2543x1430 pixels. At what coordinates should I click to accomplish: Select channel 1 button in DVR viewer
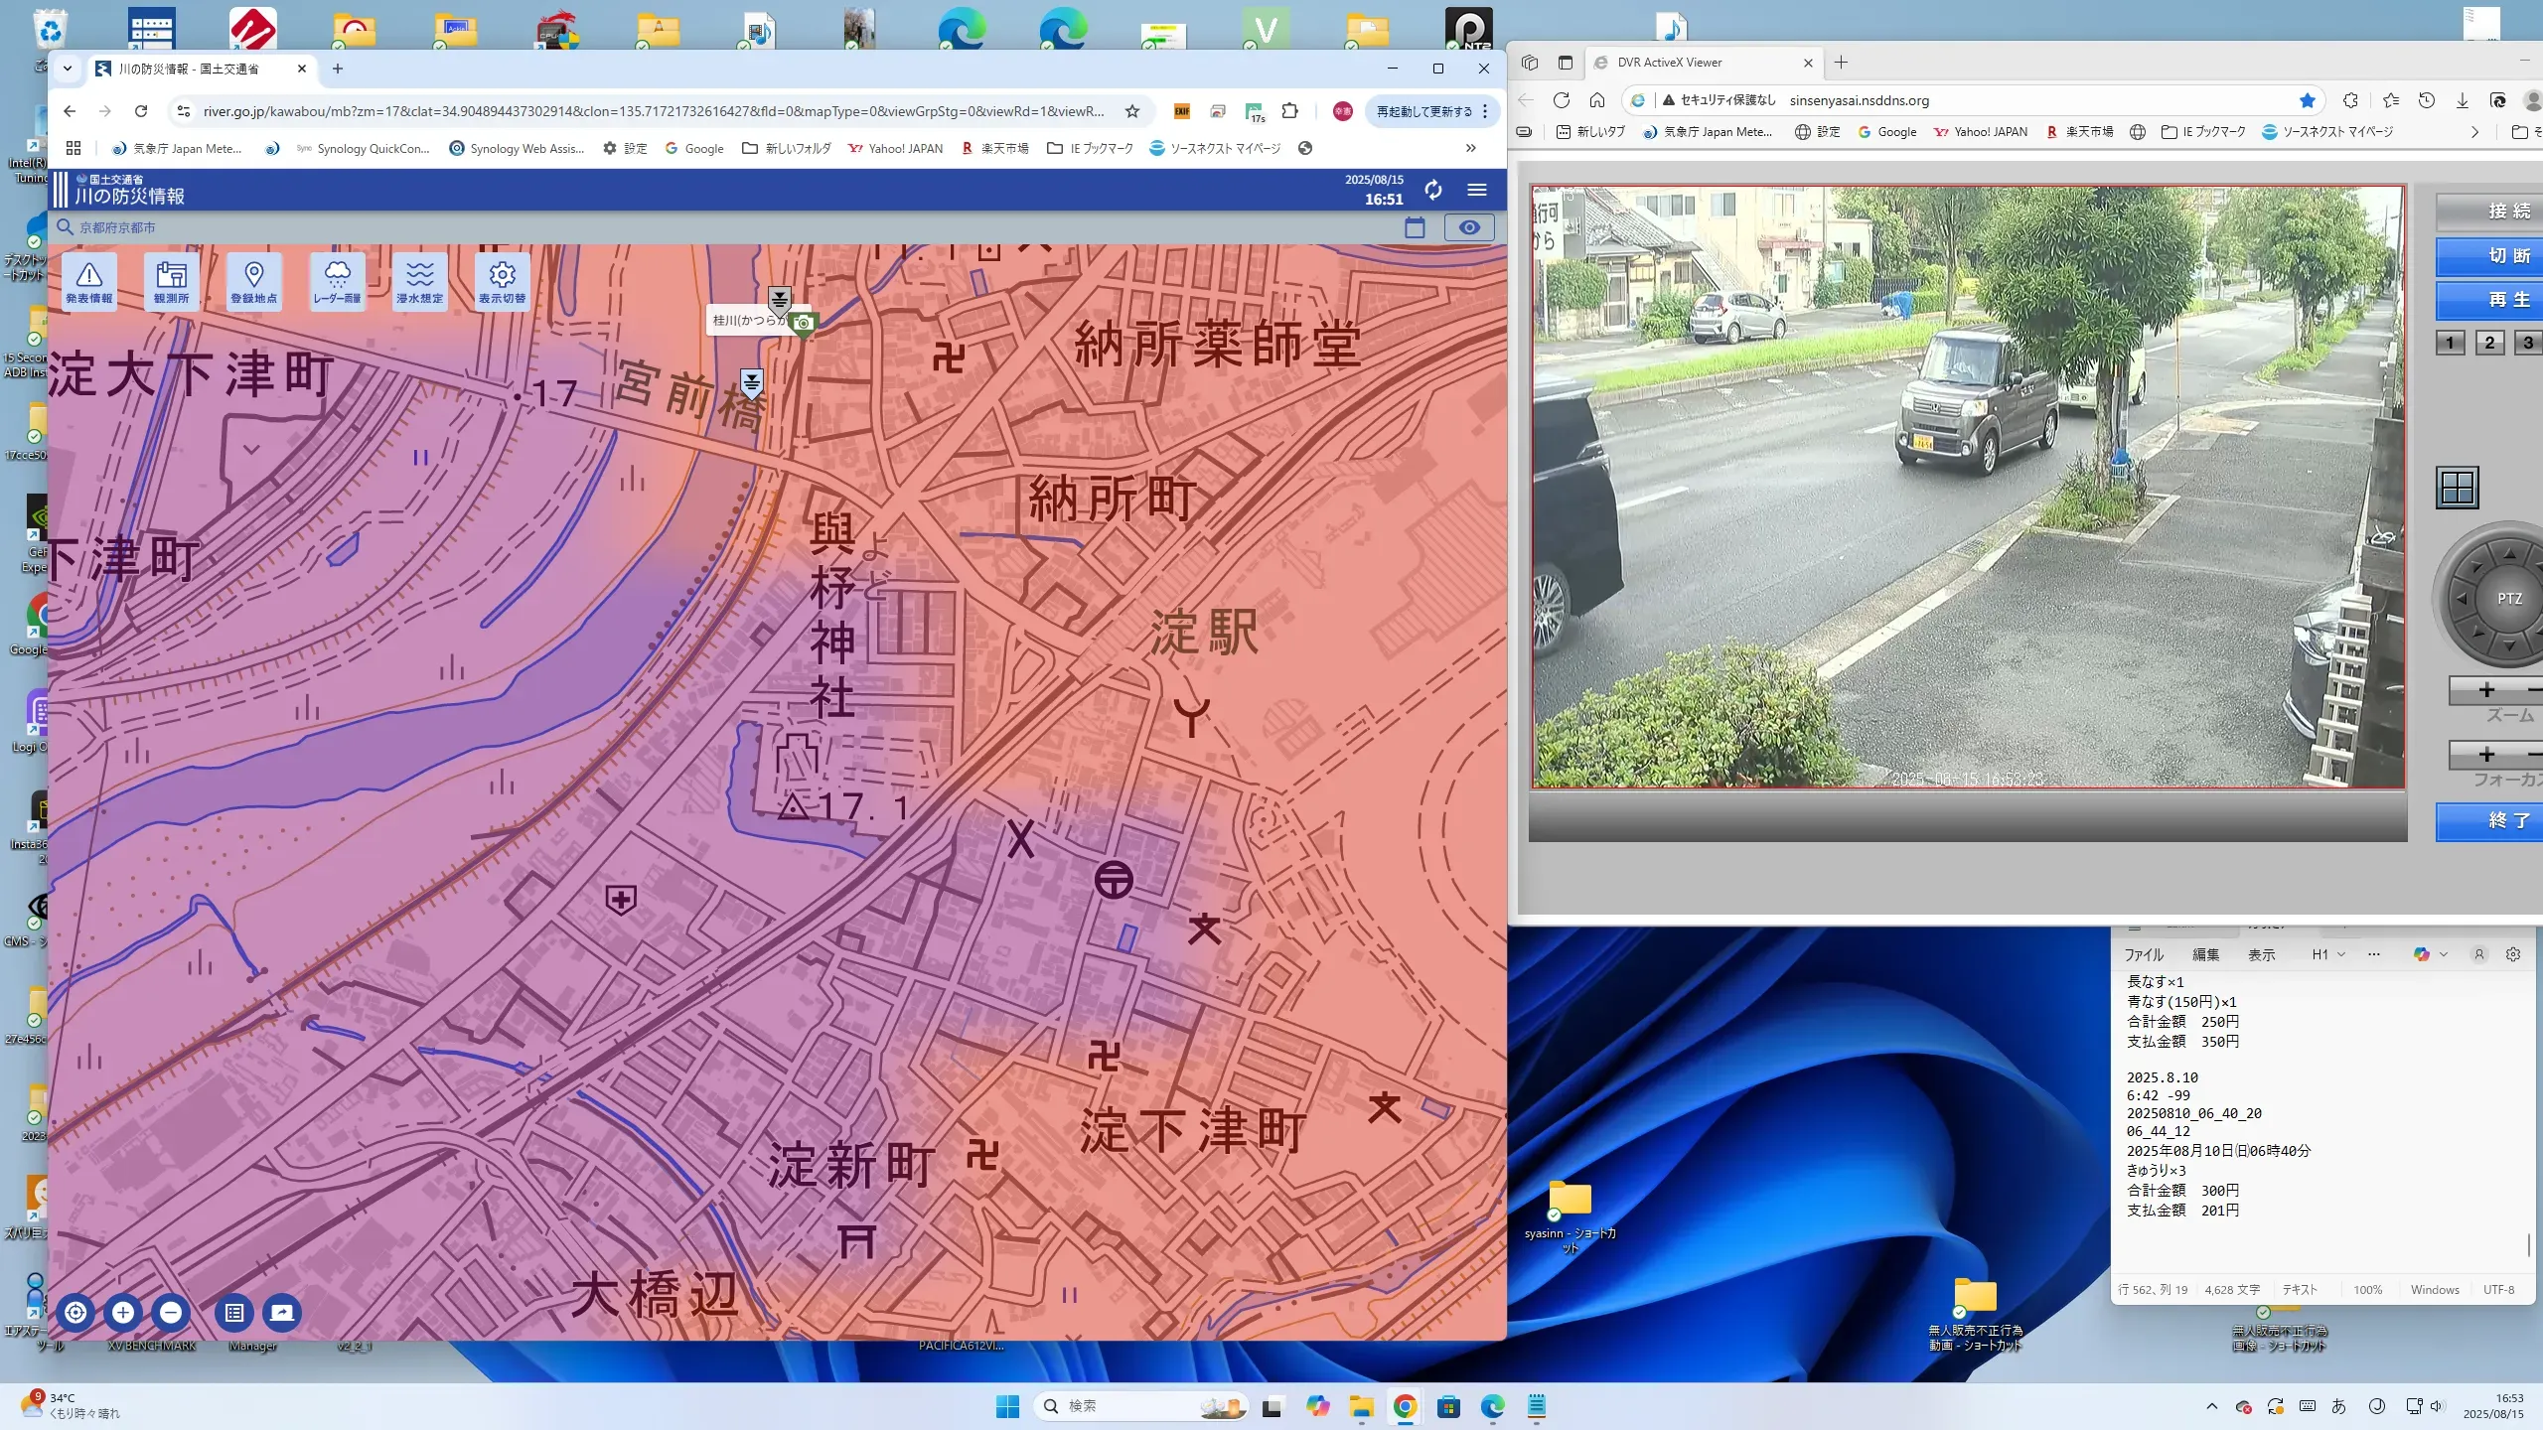[x=2450, y=343]
